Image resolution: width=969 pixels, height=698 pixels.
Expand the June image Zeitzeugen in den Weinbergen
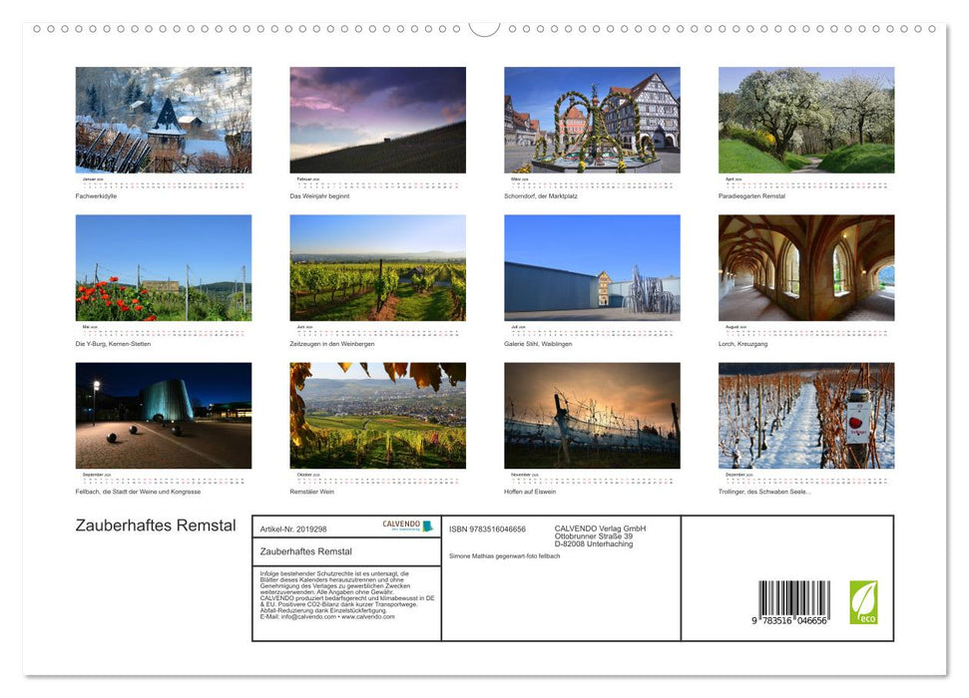point(377,266)
